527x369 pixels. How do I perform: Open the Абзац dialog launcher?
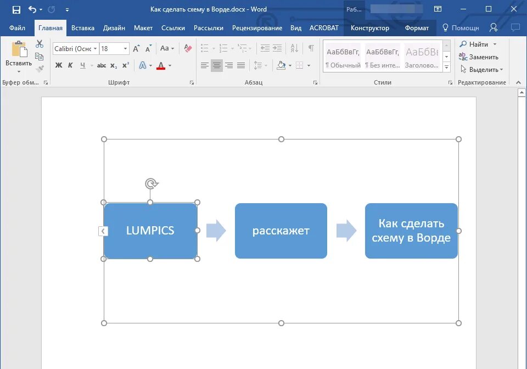coord(315,83)
